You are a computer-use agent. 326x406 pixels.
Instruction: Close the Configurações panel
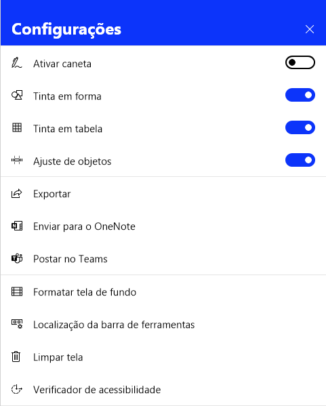pos(310,29)
